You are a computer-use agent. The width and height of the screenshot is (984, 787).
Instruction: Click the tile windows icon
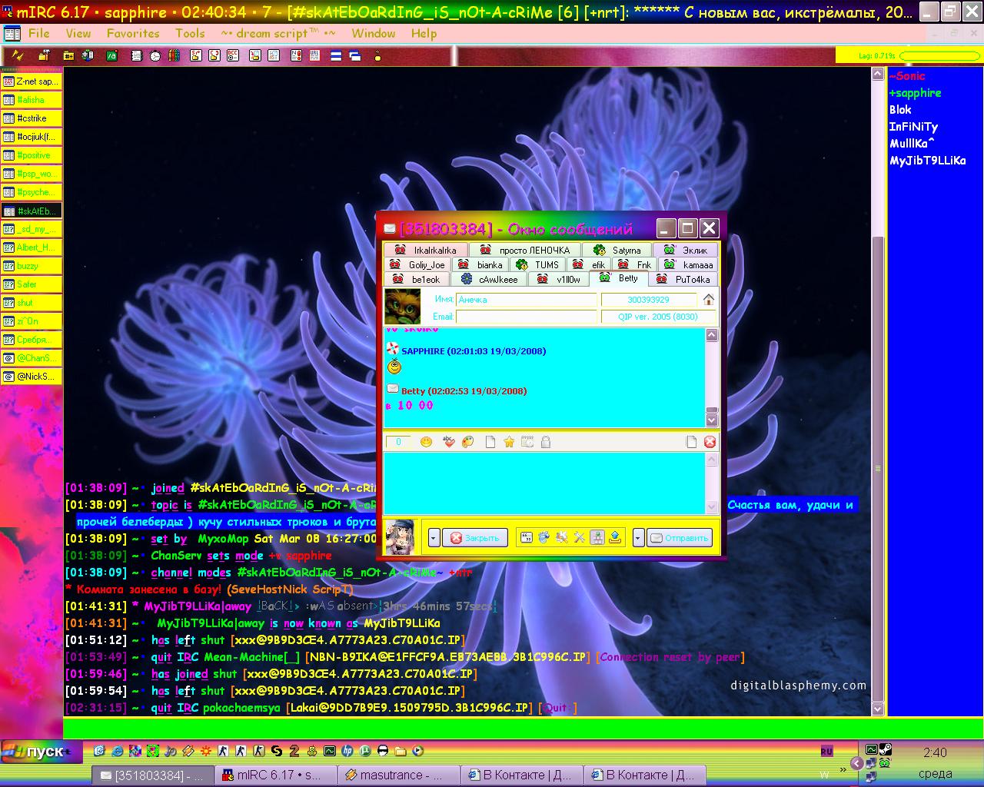click(336, 55)
